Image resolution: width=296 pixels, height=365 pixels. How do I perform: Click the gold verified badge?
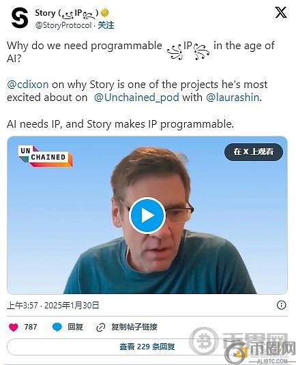105,13
